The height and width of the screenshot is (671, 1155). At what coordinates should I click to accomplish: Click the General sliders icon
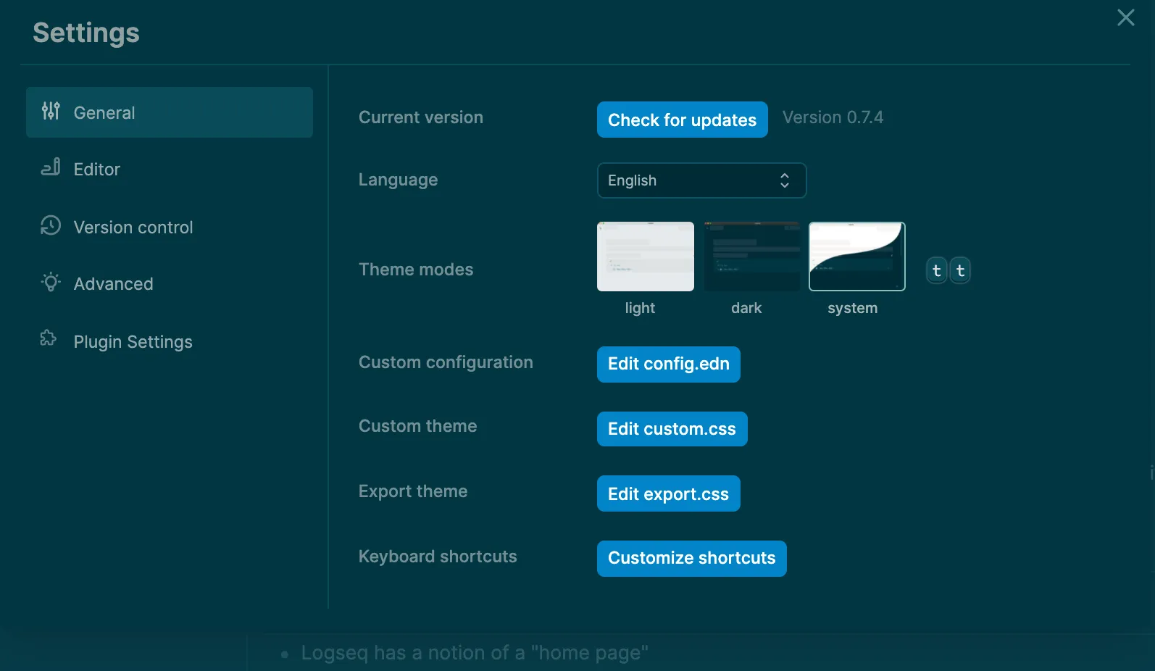click(51, 111)
